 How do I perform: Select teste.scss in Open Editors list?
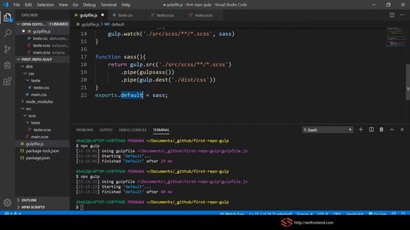43,45
